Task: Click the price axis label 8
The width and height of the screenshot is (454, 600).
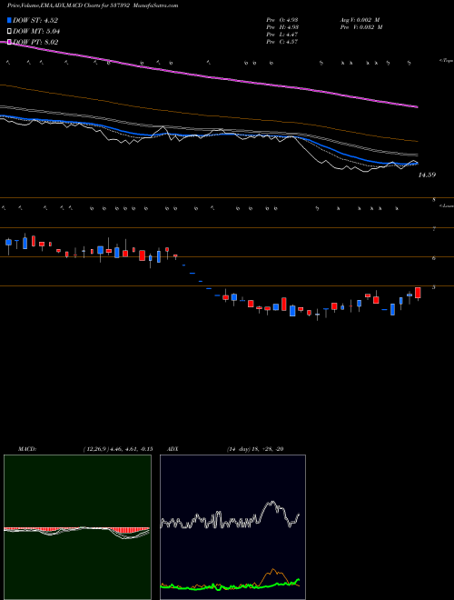Action: coord(434,200)
